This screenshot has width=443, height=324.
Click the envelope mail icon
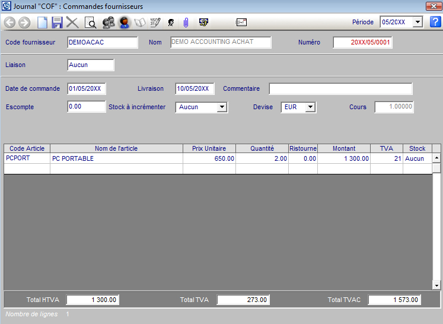coord(241,22)
